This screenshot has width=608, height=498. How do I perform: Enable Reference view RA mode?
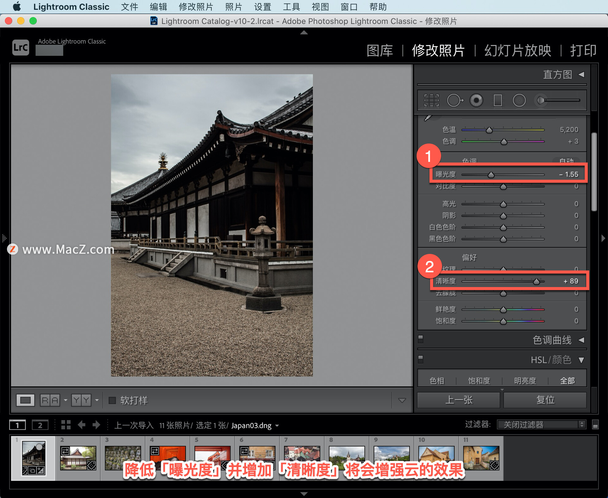point(50,400)
